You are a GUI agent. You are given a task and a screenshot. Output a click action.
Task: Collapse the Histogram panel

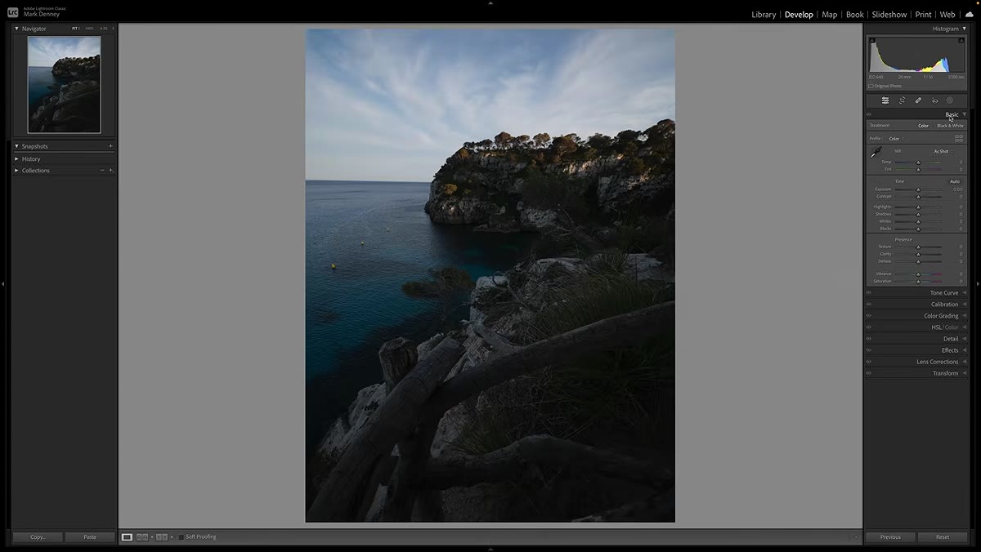pos(965,29)
